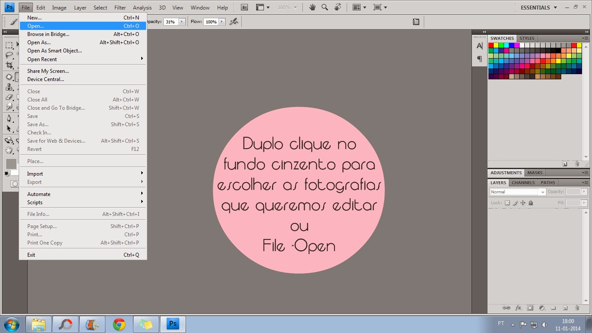Image resolution: width=592 pixels, height=333 pixels.
Task: Select the Pen tool
Action: (x=9, y=118)
